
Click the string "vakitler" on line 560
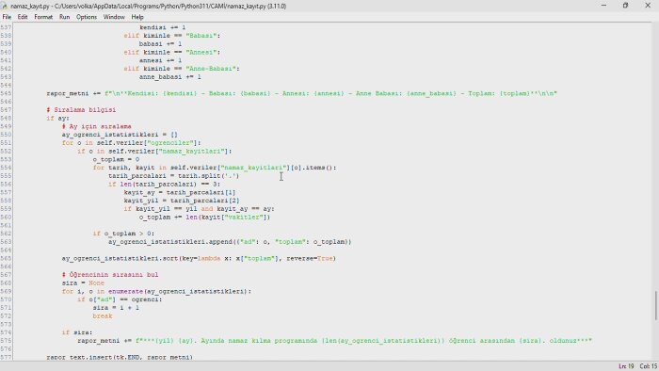[247, 218]
